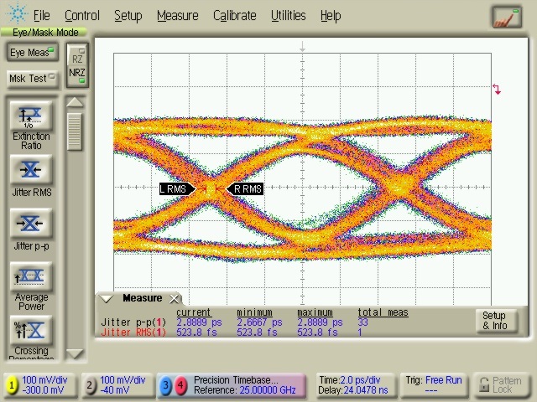
Task: Click the Setup & Info button
Action: click(x=494, y=321)
